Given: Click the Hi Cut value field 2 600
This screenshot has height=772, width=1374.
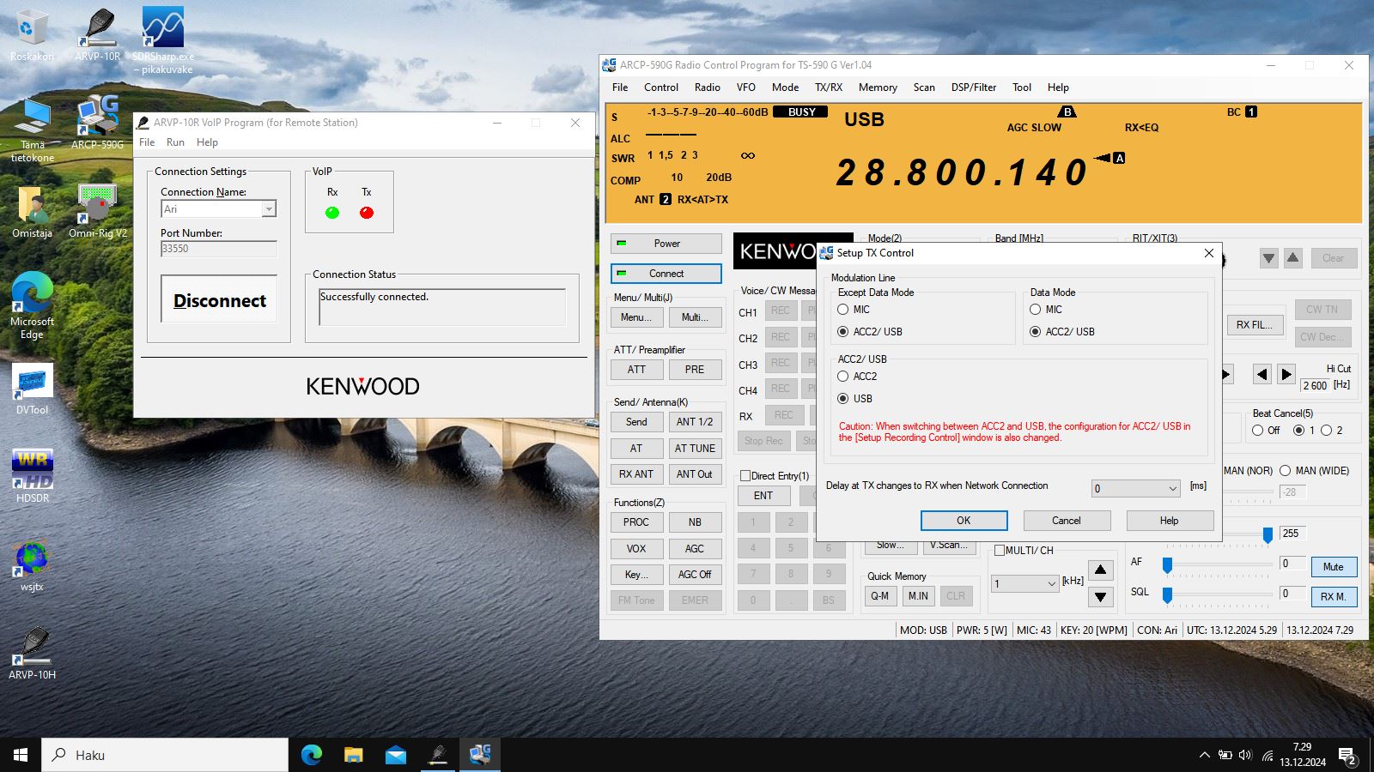Looking at the screenshot, I should [x=1315, y=386].
